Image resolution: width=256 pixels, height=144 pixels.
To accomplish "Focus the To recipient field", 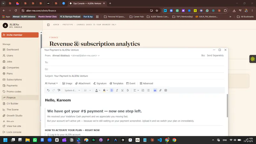I will tap(134, 62).
